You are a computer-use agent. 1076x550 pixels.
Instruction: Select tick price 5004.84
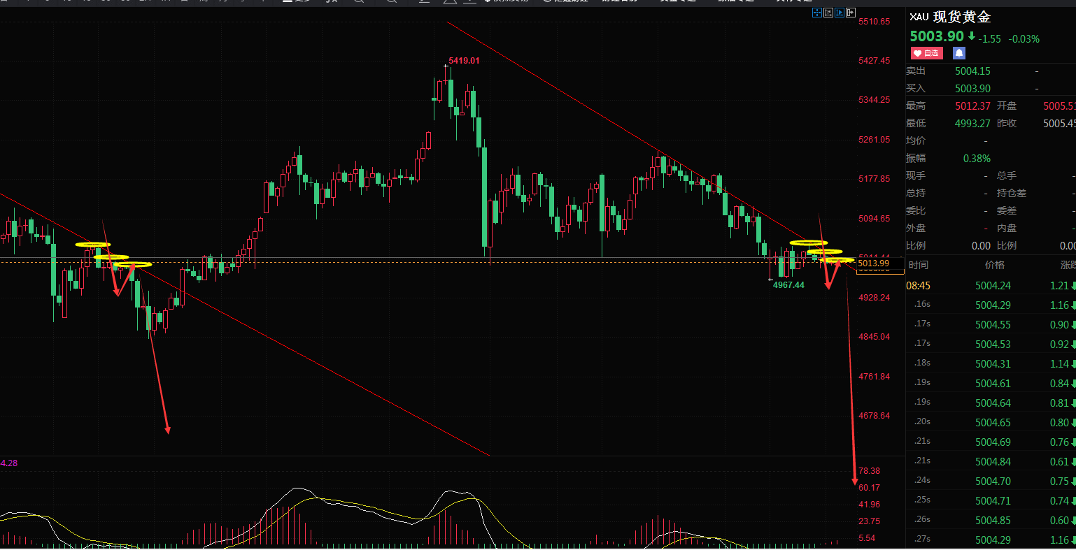pyautogui.click(x=993, y=462)
